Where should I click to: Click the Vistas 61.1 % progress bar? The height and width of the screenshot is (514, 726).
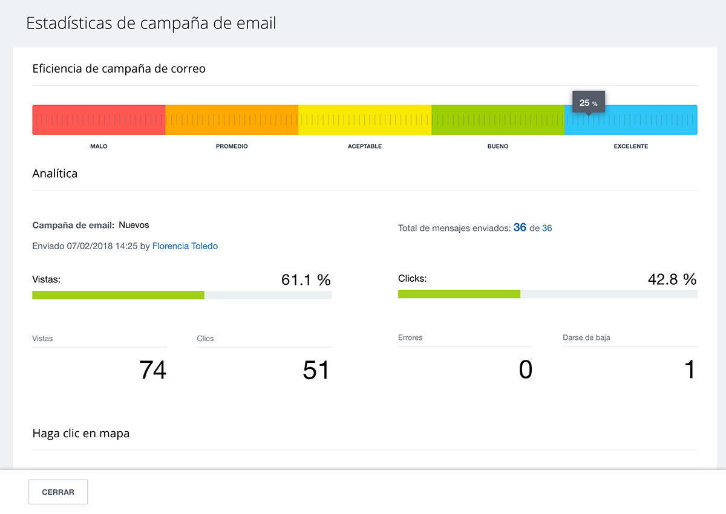[181, 295]
